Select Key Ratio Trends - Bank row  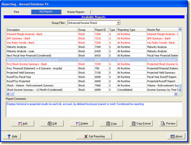(x=92, y=42)
